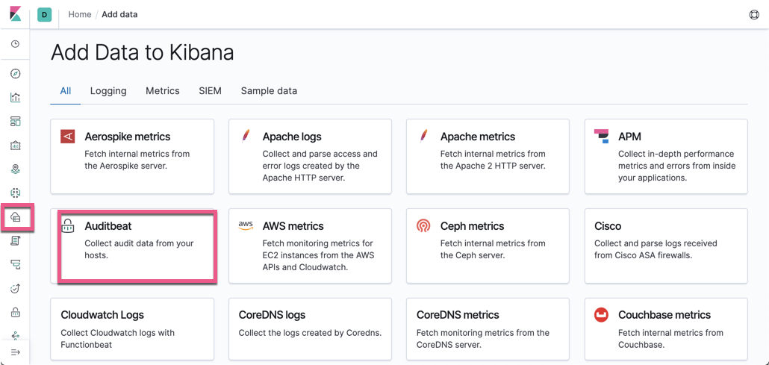
Task: Expand the side navigation menu
Action: click(x=15, y=352)
